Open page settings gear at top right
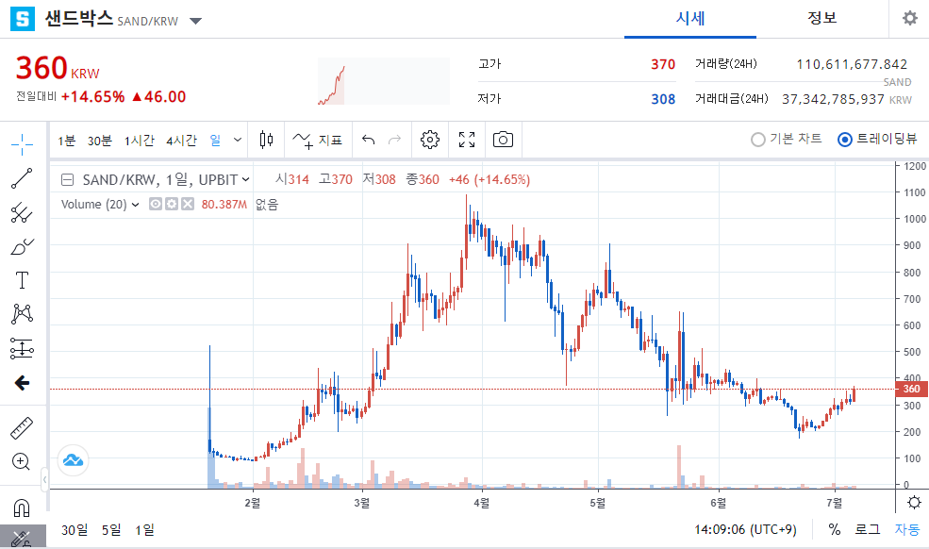This screenshot has height=549, width=929. pos(910,18)
